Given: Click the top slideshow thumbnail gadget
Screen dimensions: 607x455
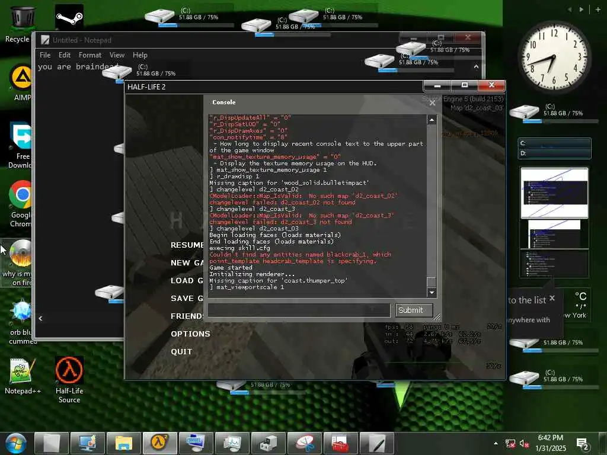Looking at the screenshot, I should 554,193.
